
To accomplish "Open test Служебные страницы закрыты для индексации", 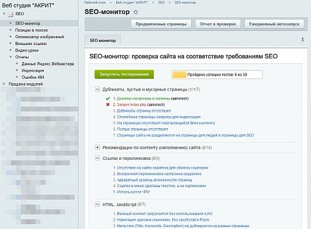I will click(159, 117).
